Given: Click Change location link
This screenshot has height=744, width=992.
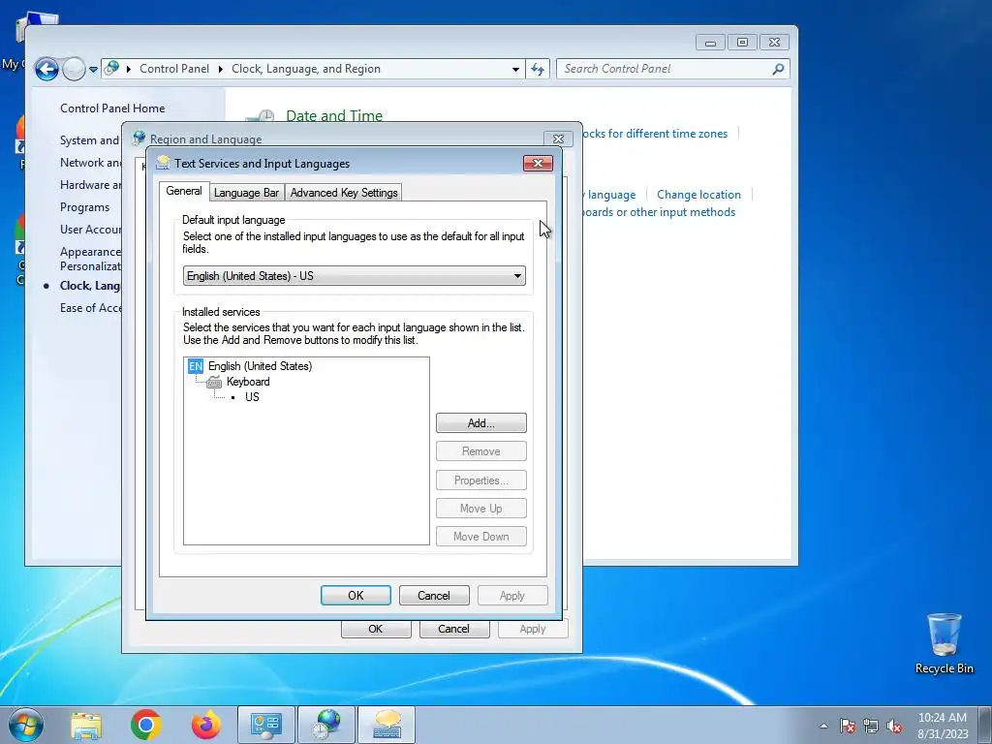Looking at the screenshot, I should pos(698,195).
